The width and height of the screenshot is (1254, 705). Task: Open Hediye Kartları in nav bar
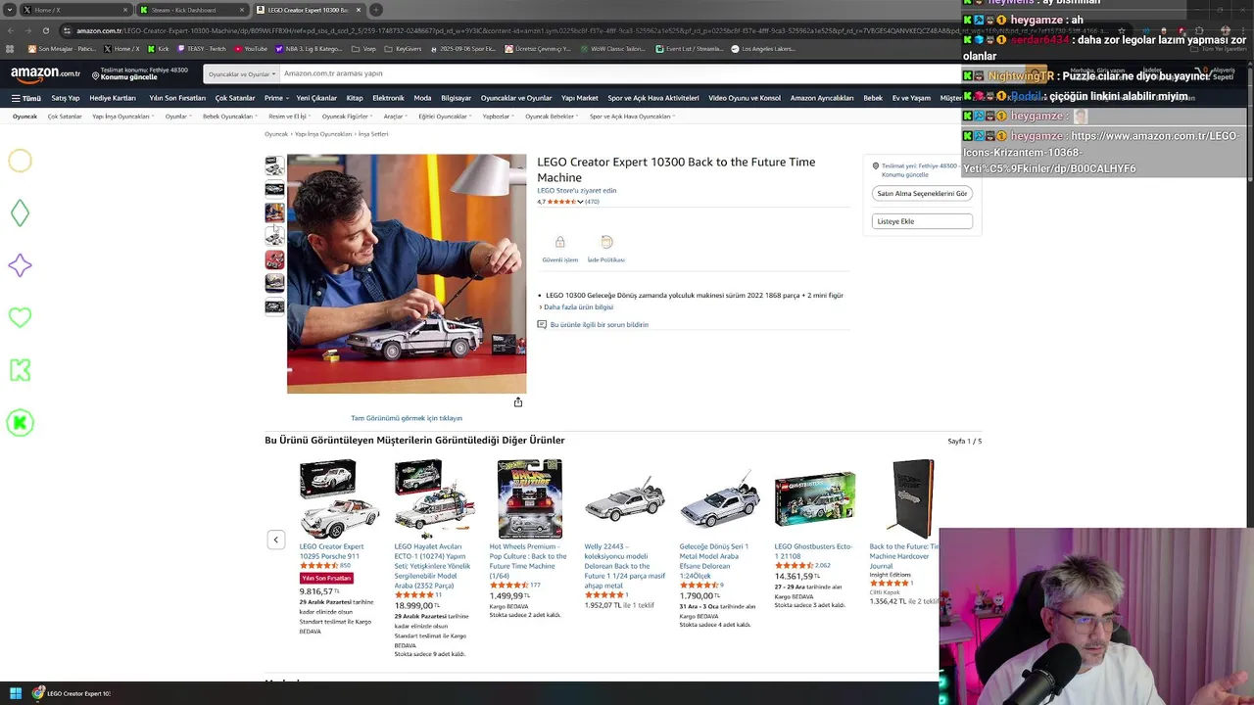click(113, 98)
